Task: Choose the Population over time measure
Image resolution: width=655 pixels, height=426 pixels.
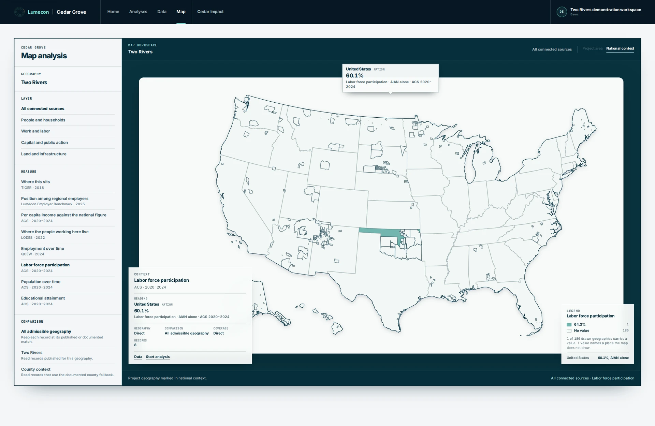Action: [68, 284]
